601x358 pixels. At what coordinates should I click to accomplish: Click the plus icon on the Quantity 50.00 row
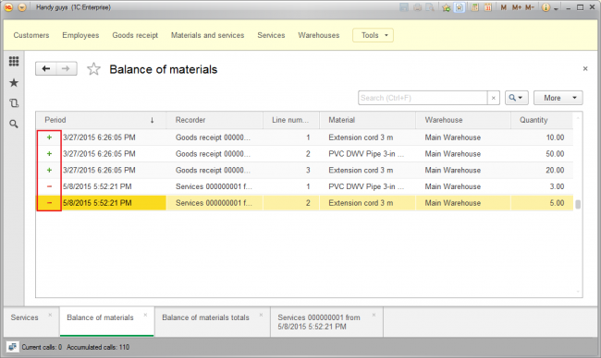[49, 154]
